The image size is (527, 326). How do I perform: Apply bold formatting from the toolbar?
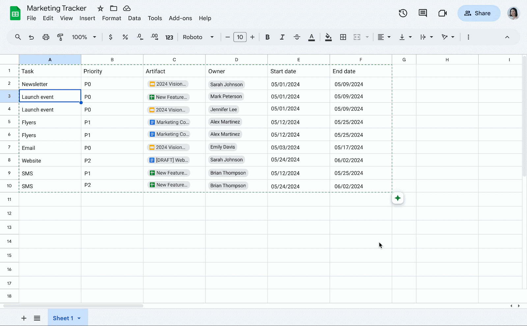(267, 37)
